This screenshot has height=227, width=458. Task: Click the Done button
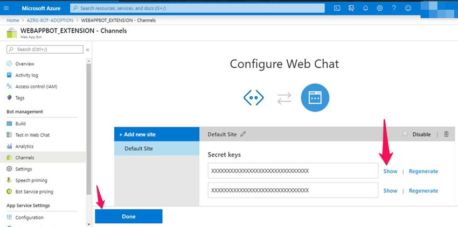[129, 216]
